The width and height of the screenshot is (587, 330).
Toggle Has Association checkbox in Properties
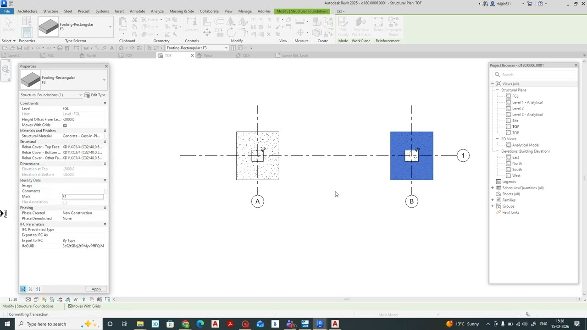65,202
